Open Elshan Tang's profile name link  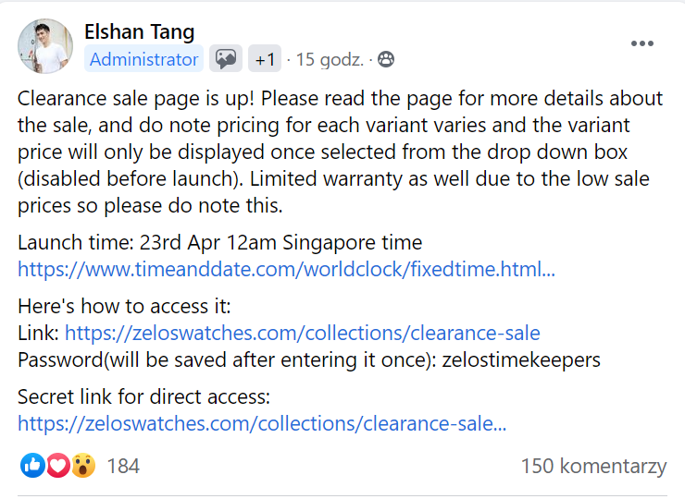139,31
